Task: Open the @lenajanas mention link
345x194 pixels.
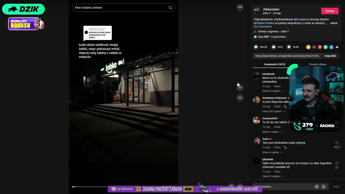Action: [302, 19]
